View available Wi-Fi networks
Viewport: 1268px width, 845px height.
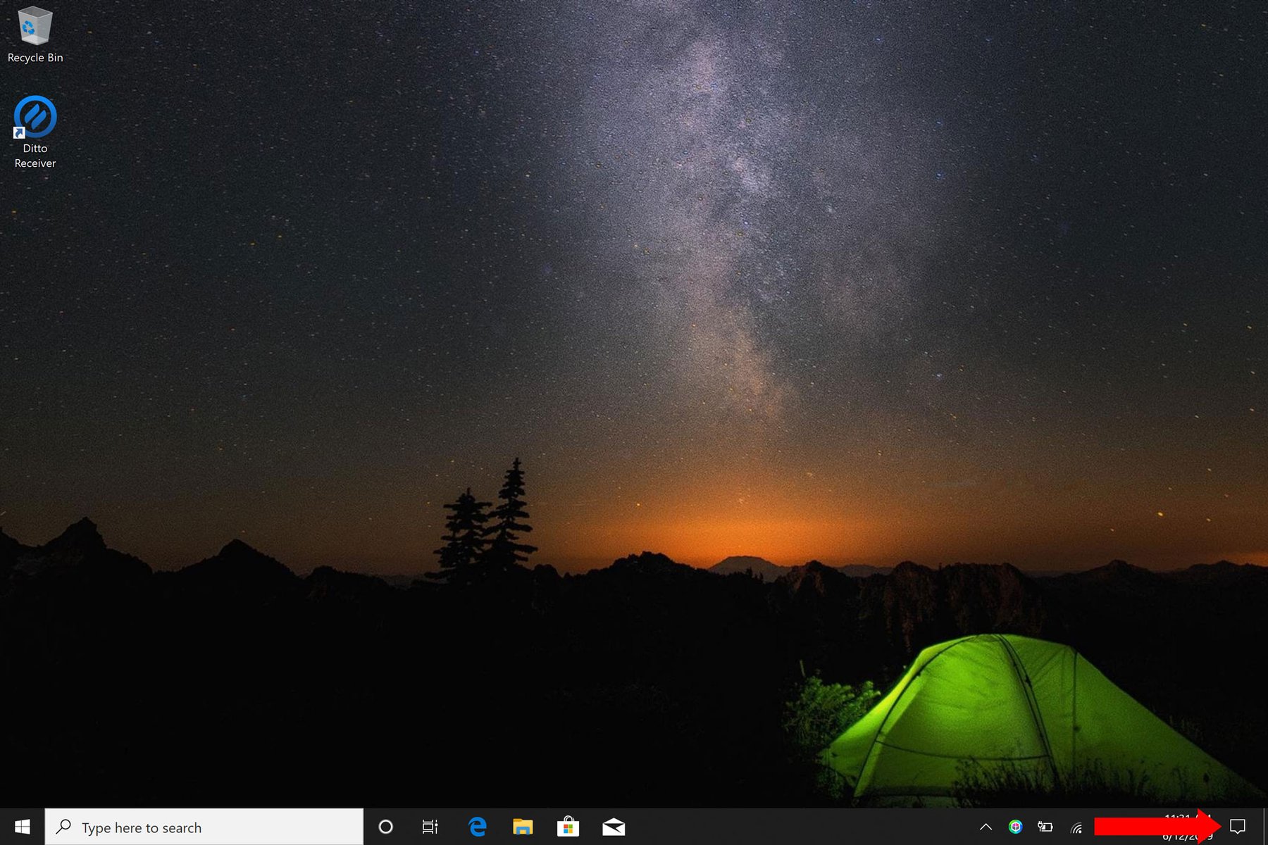(x=1076, y=827)
